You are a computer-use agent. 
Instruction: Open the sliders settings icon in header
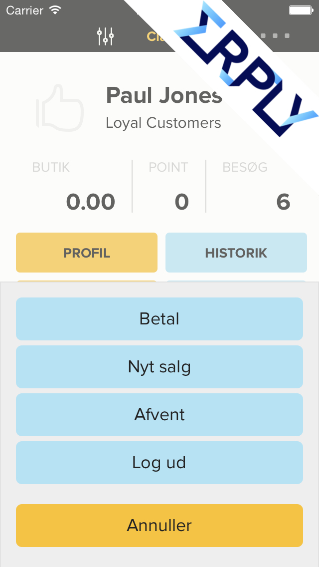(106, 36)
